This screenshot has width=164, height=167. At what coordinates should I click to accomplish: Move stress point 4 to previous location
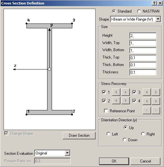pos(147,101)
